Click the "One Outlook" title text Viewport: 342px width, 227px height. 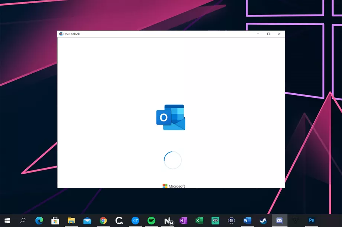(x=71, y=34)
